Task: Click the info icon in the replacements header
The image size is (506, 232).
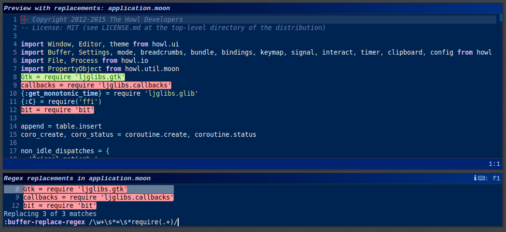Action: coord(475,178)
